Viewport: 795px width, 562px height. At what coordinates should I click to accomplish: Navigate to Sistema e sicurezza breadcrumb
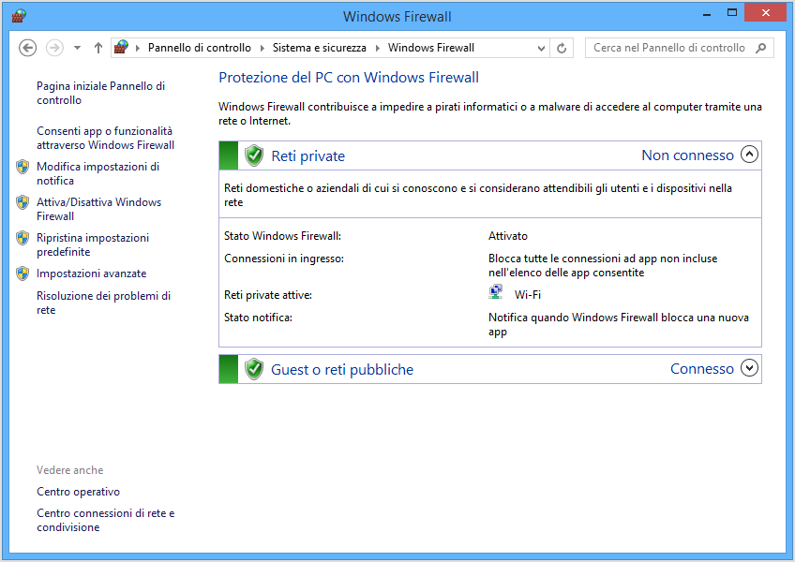click(320, 48)
